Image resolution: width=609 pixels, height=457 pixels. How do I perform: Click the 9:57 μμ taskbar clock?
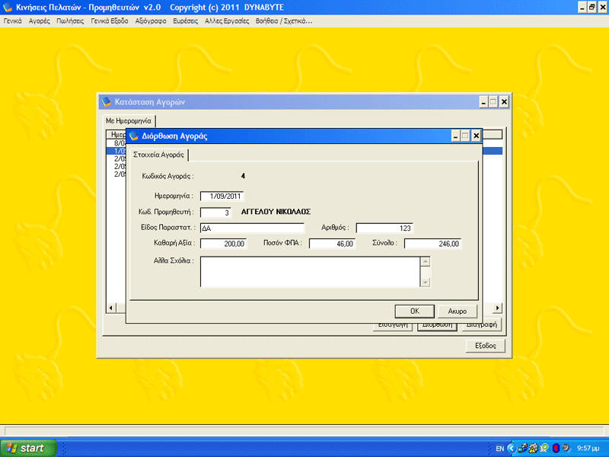click(588, 449)
